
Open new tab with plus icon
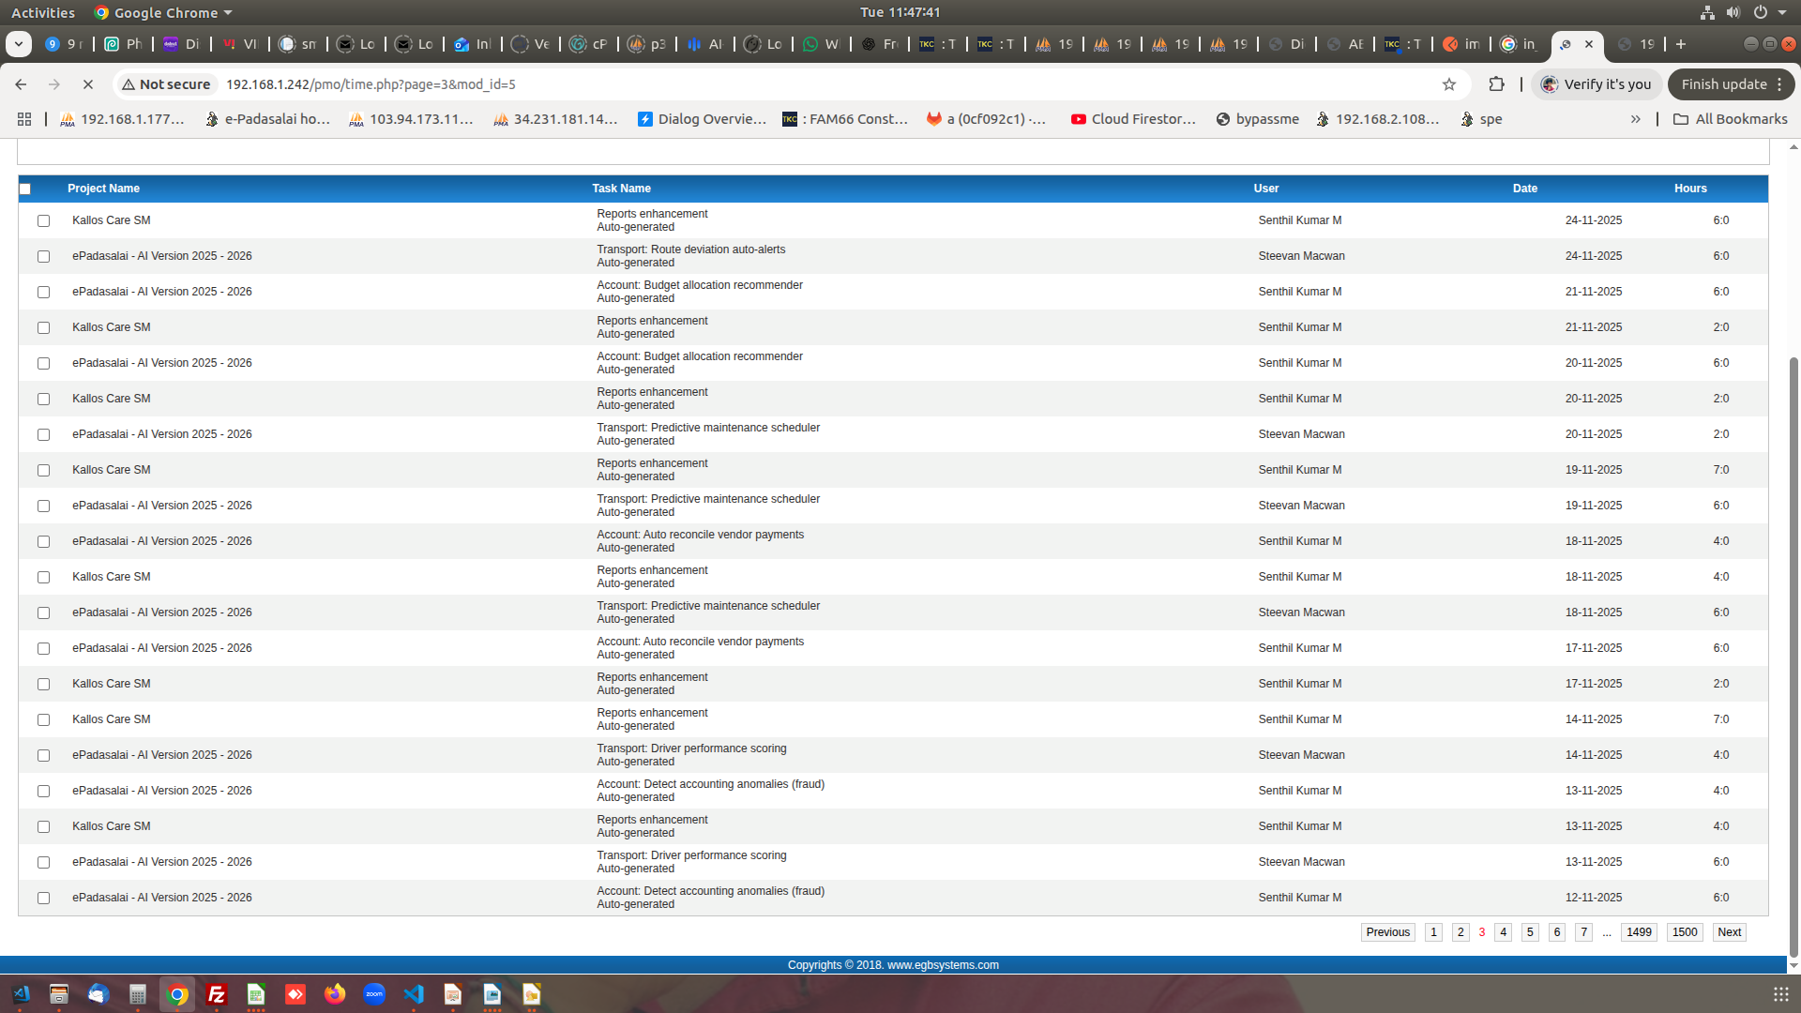coord(1681,44)
